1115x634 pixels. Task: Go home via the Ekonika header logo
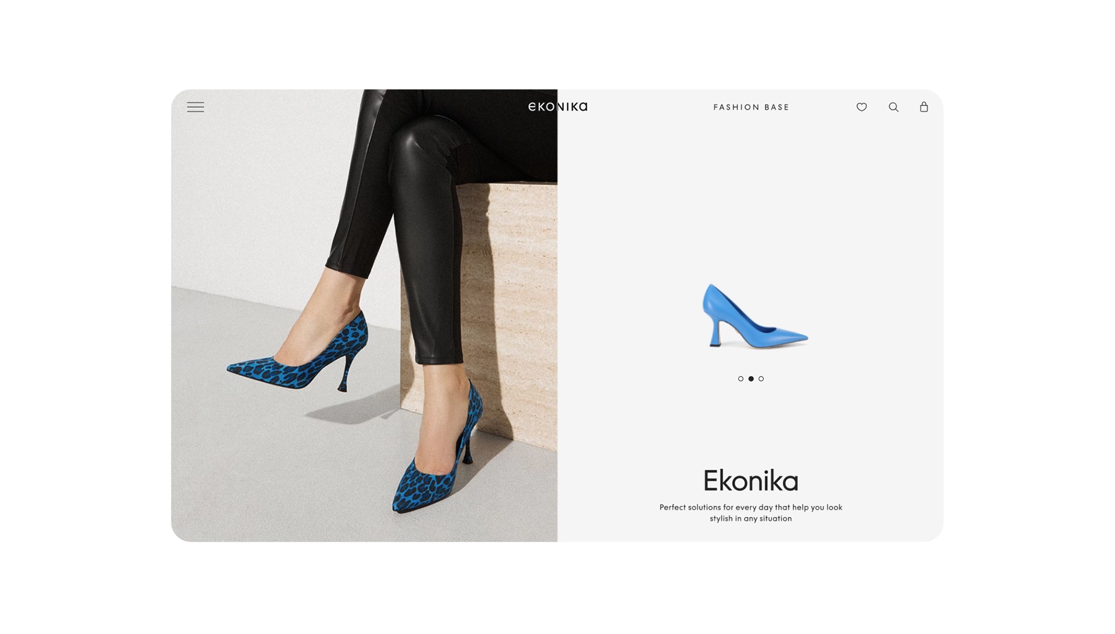point(557,106)
